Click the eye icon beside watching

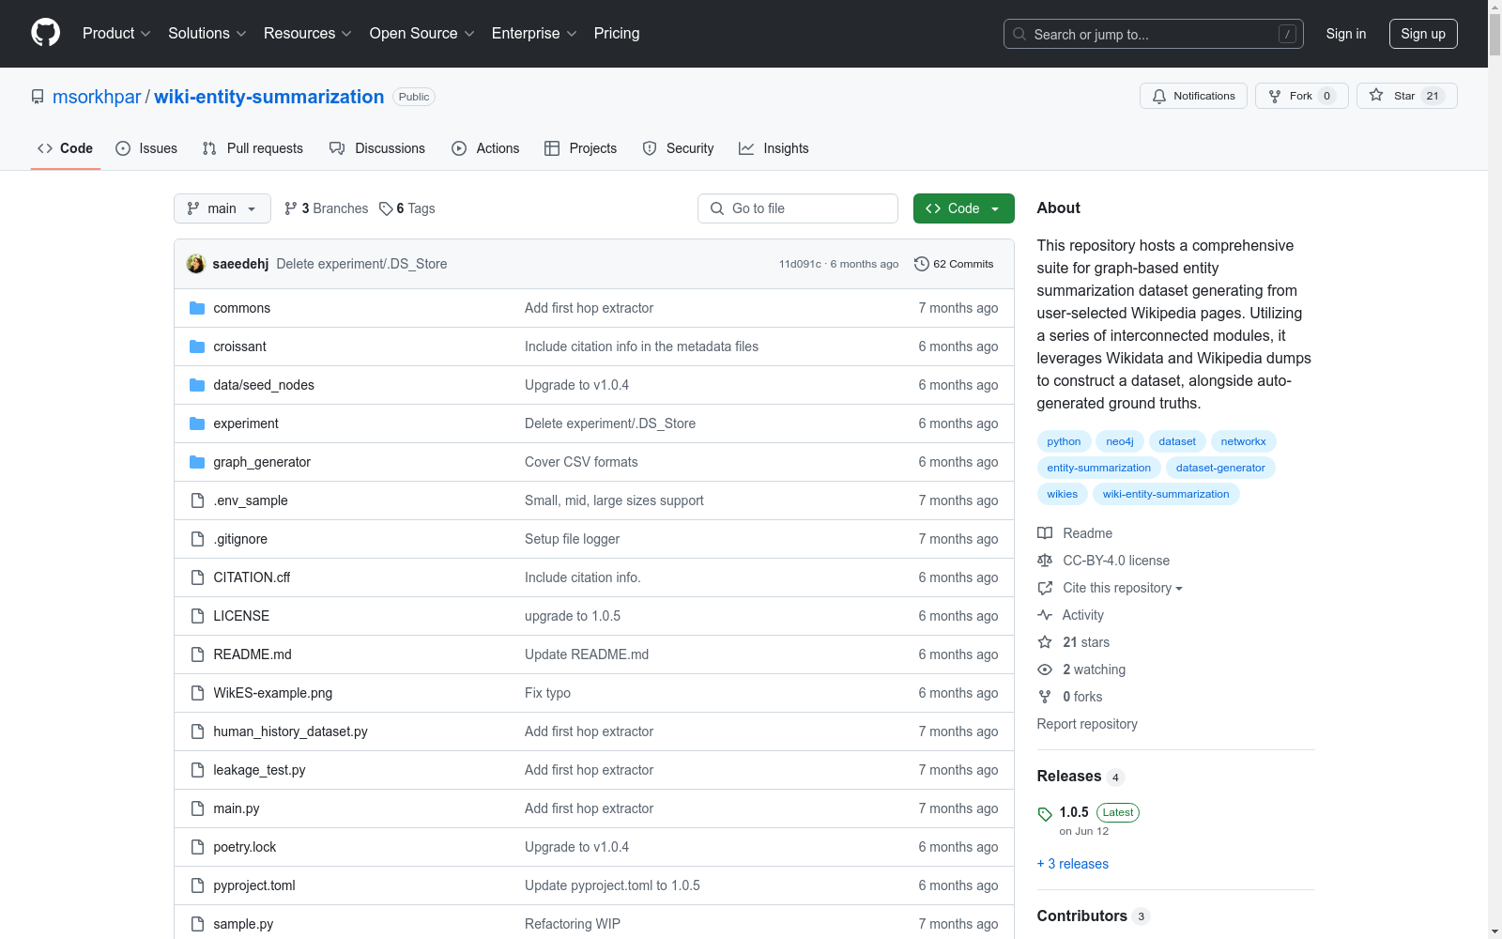point(1045,670)
